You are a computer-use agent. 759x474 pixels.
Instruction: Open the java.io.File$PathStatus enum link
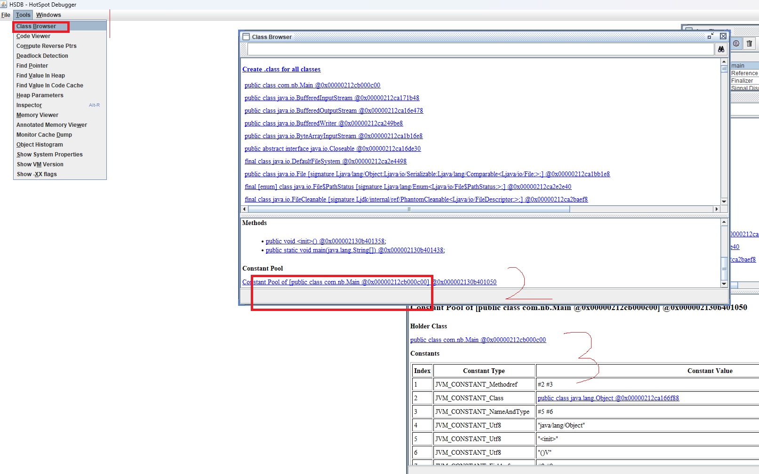click(408, 187)
